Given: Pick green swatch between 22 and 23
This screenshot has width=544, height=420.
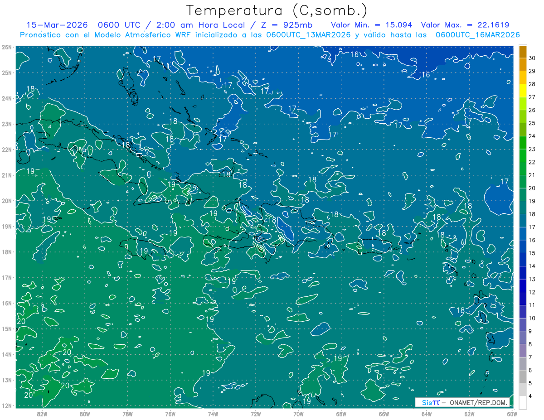Looking at the screenshot, I should coord(522,155).
